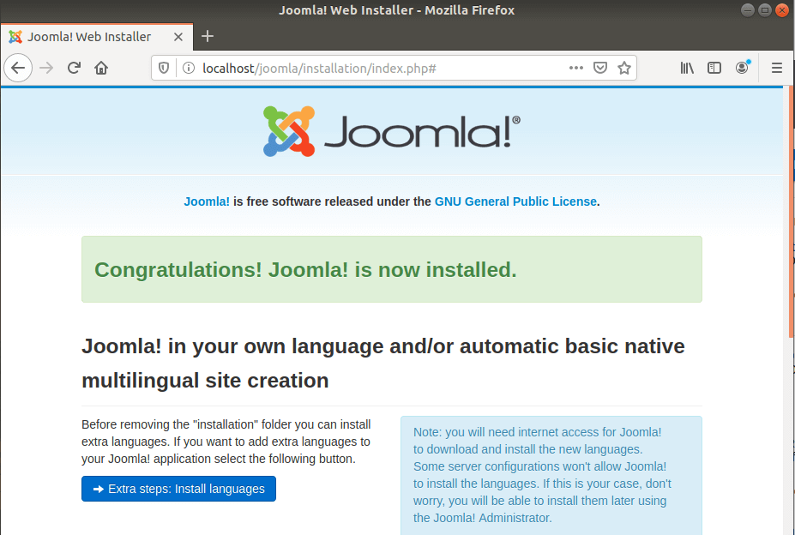Screen dimensions: 795x535
Task: Open the Firefox home page
Action: pos(101,68)
